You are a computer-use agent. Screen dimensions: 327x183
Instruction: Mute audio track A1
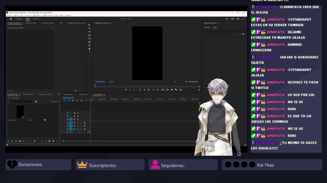78,123
